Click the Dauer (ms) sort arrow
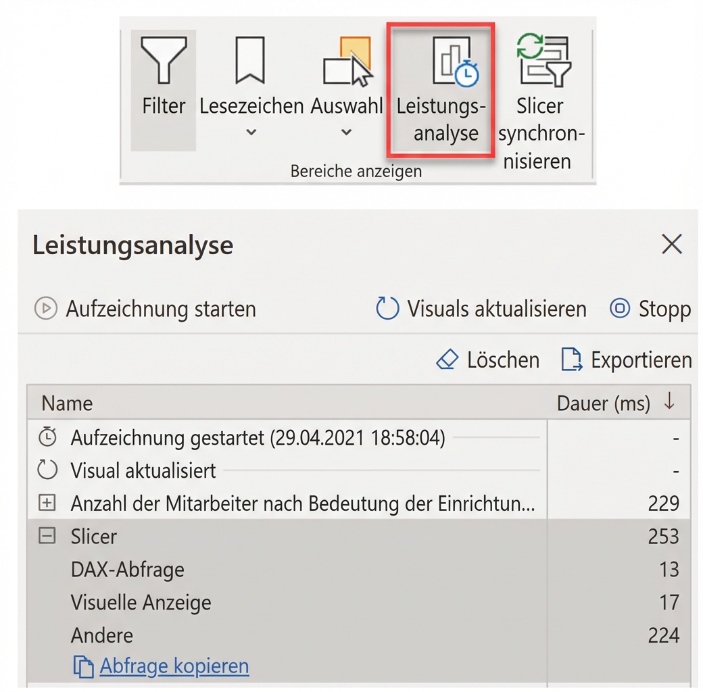 pyautogui.click(x=669, y=403)
